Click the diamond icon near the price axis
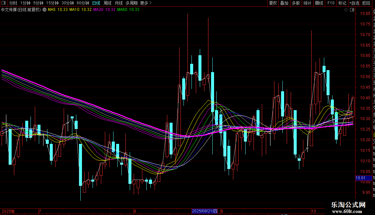375x215 pixels. (346, 10)
